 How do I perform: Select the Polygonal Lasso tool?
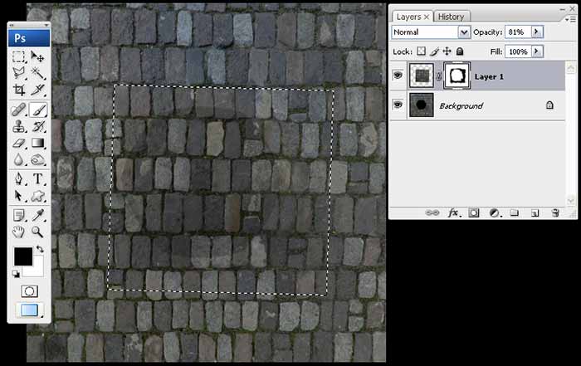[x=19, y=73]
